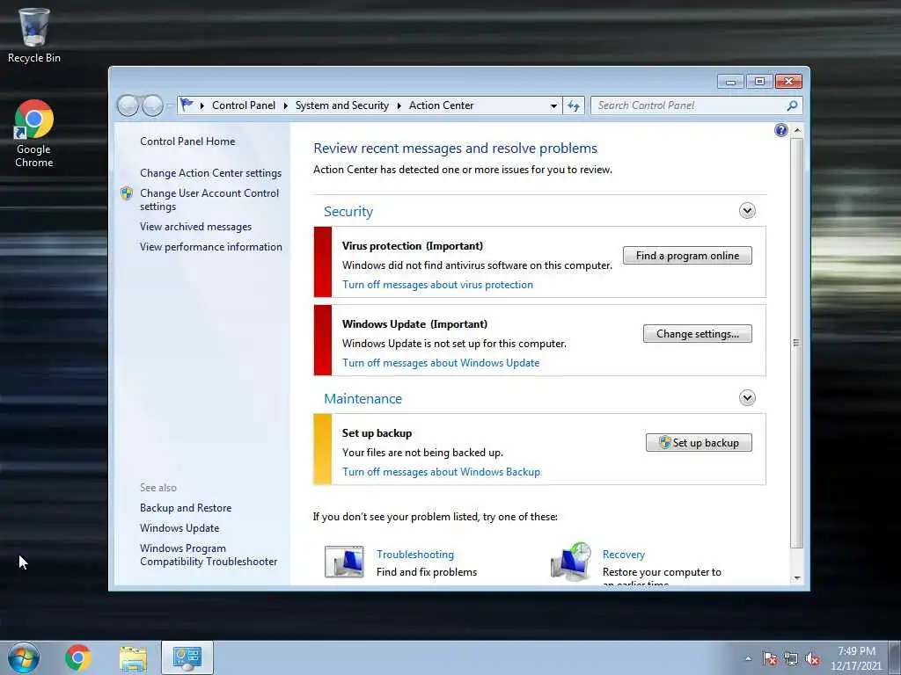Click the Back navigation arrow
The image size is (901, 675).
[x=128, y=105]
